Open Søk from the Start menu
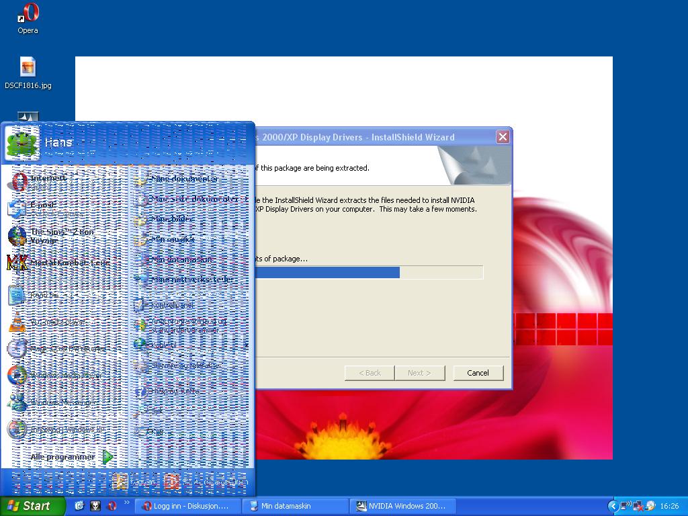 pyautogui.click(x=191, y=411)
